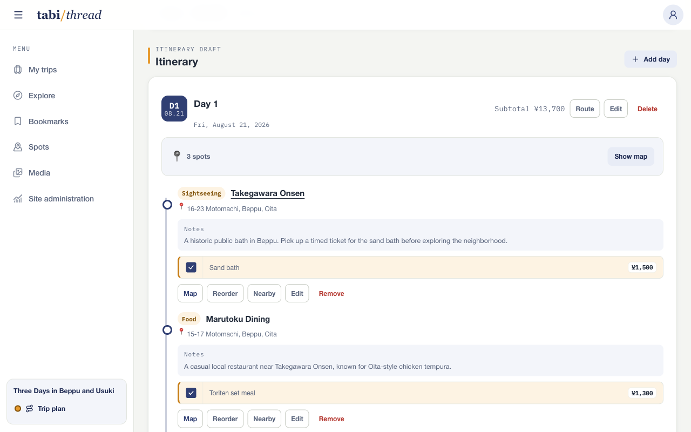Click the Day 1 heading
Image resolution: width=691 pixels, height=432 pixels.
pyautogui.click(x=206, y=104)
